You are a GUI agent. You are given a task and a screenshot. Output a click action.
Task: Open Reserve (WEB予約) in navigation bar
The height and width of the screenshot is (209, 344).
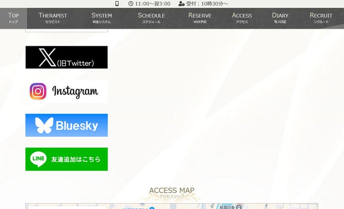pos(200,18)
